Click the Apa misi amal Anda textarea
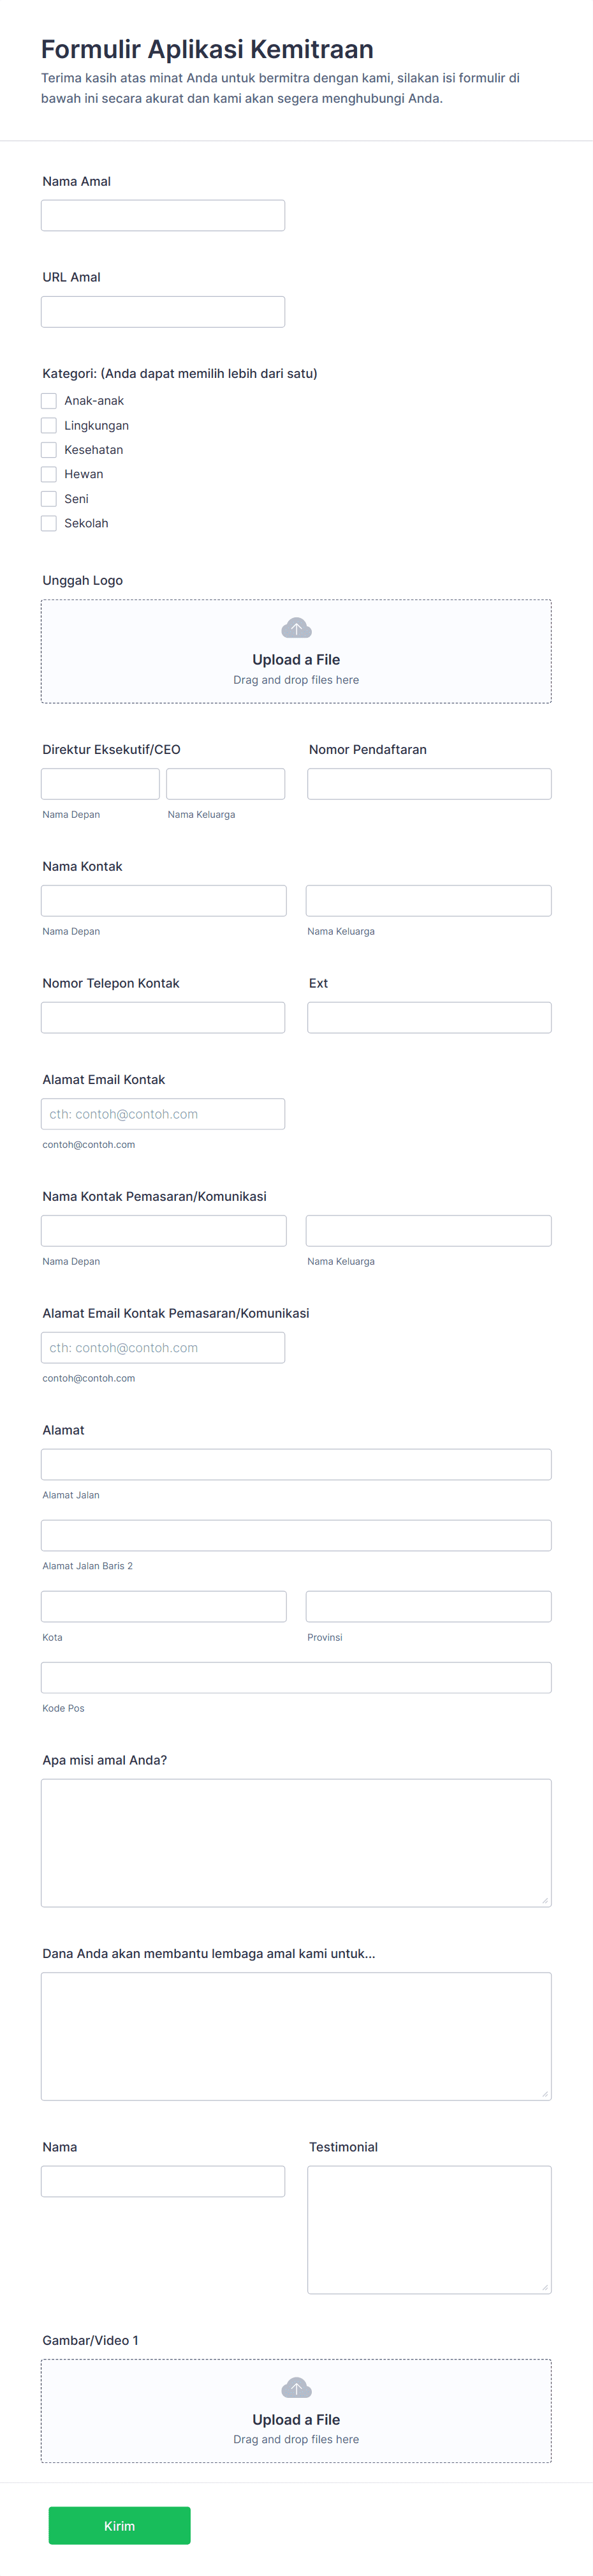 (296, 1842)
